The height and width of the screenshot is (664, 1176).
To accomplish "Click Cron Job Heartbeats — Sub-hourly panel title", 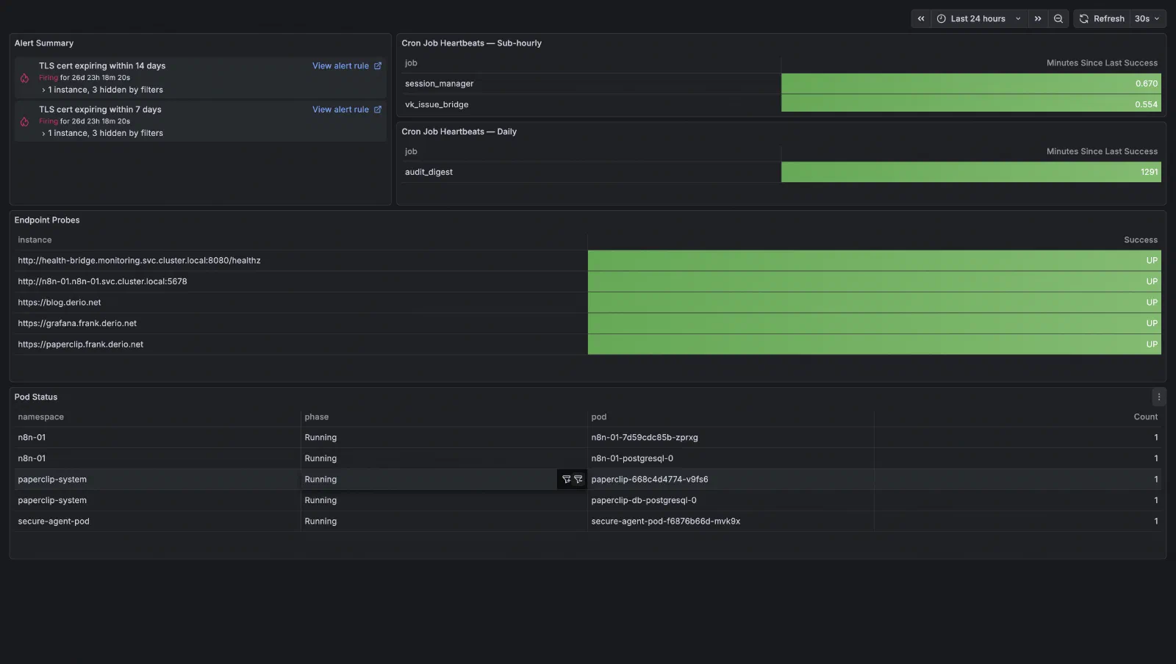I will coord(471,43).
